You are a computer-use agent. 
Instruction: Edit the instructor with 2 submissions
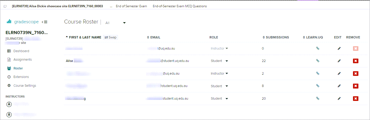pos(339,74)
